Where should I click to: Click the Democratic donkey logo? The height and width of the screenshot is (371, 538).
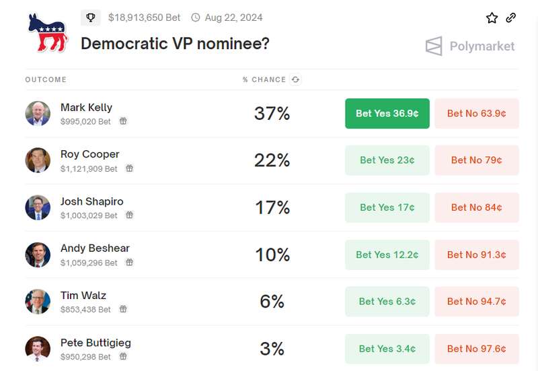coord(48,34)
